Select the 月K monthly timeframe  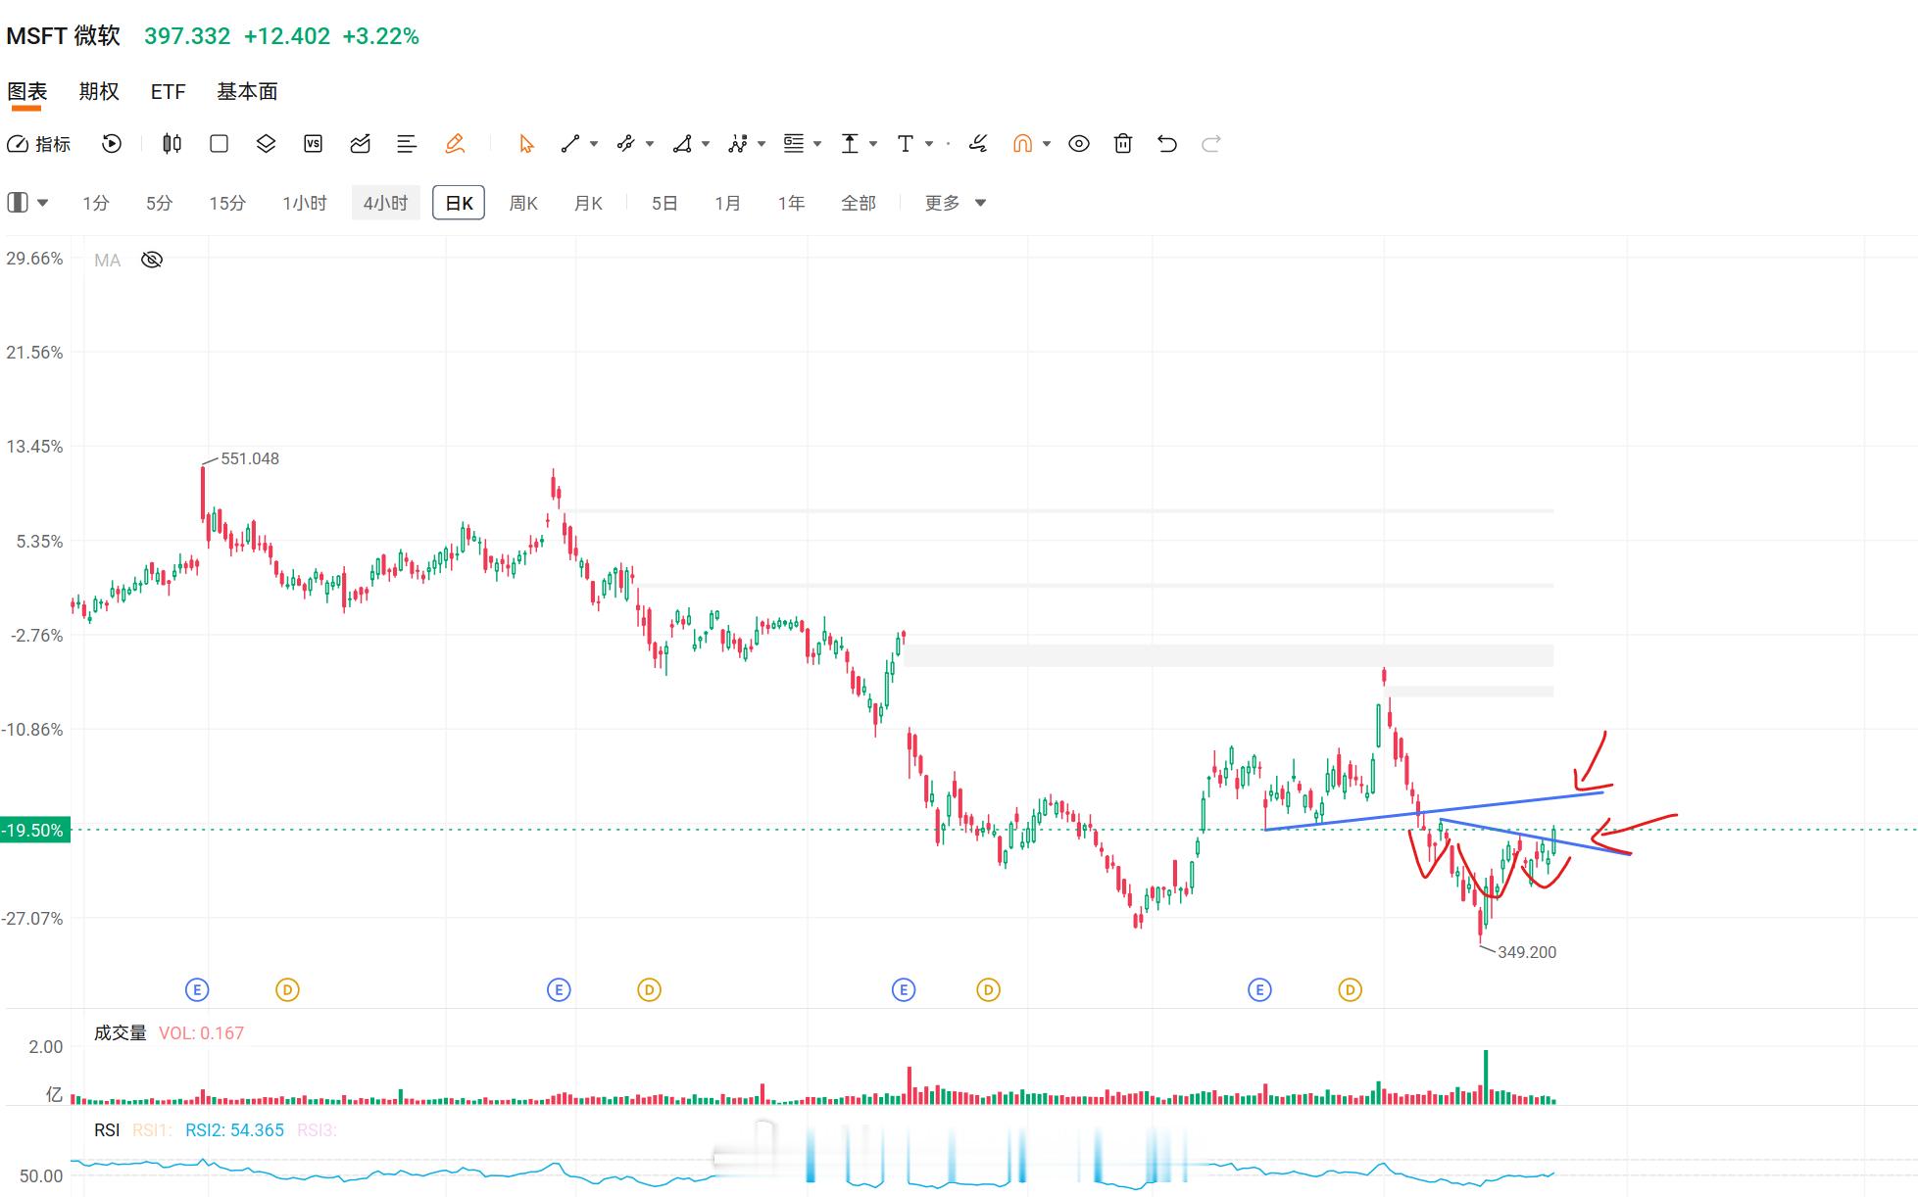tap(588, 203)
